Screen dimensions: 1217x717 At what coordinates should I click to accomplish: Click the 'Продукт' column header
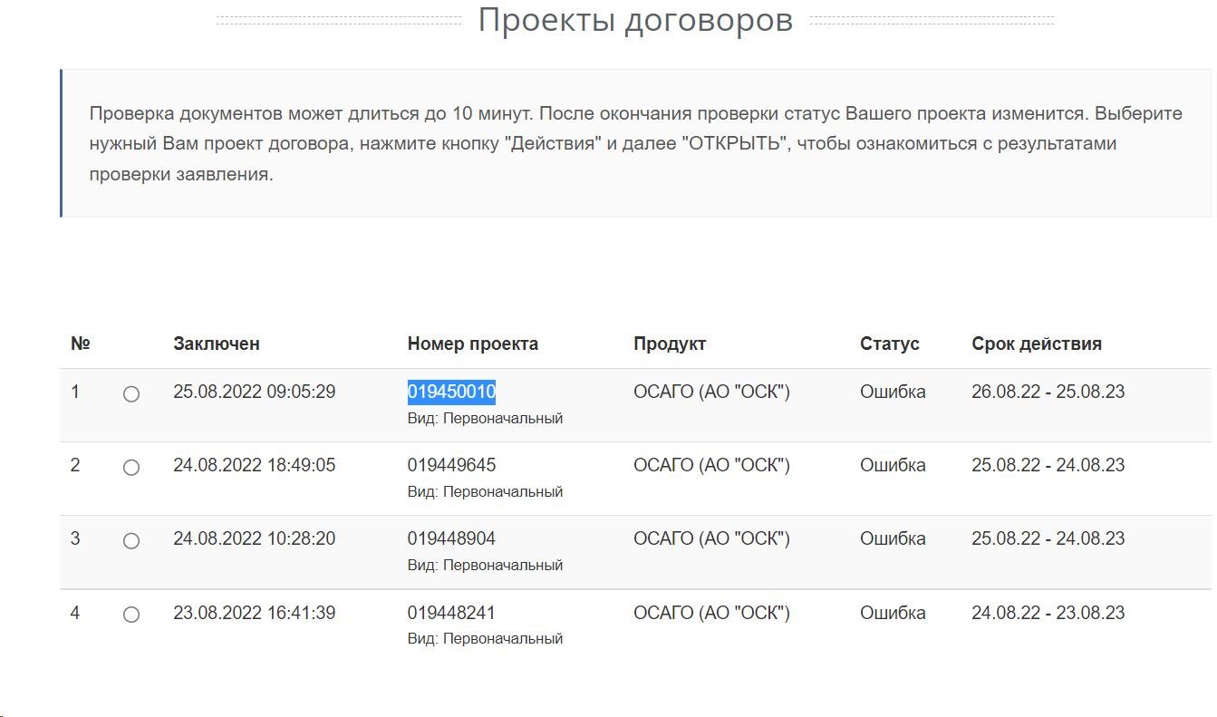tap(670, 344)
